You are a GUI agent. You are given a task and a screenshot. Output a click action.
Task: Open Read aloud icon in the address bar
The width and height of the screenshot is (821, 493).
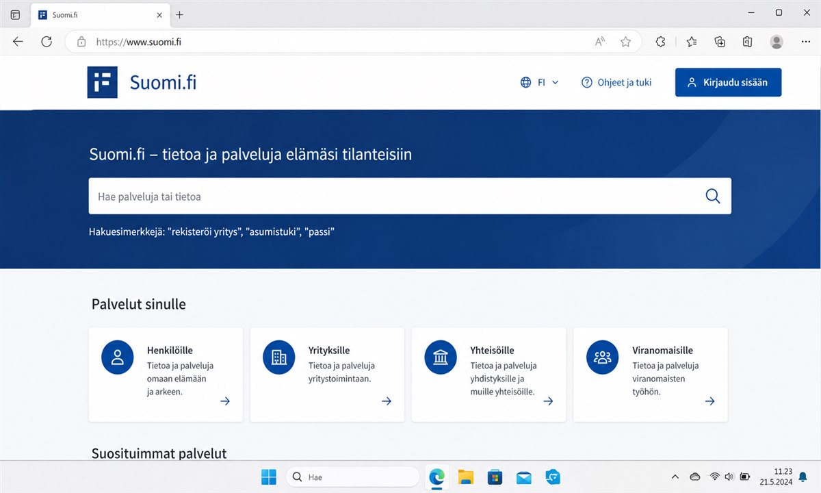600,42
